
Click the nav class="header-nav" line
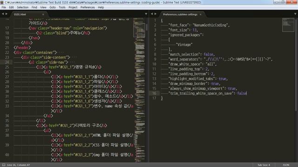tap(68, 28)
